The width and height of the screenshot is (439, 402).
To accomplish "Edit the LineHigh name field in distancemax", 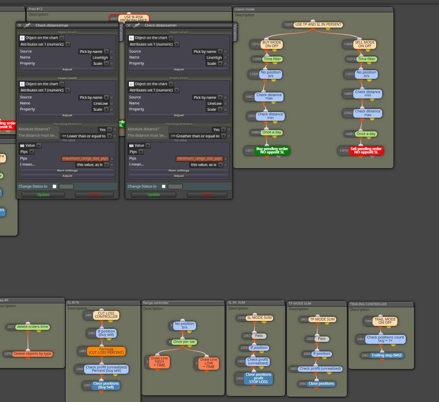I will tap(100, 58).
